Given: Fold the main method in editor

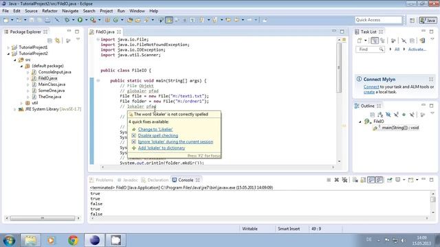Looking at the screenshot, I should (98, 81).
